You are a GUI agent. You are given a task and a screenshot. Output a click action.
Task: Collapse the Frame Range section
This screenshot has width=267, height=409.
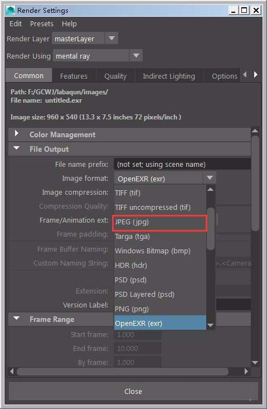click(16, 319)
